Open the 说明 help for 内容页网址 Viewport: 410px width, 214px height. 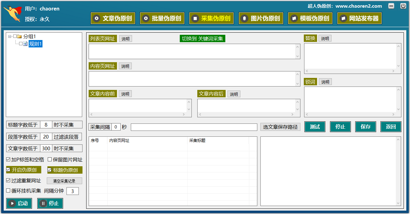(125, 66)
